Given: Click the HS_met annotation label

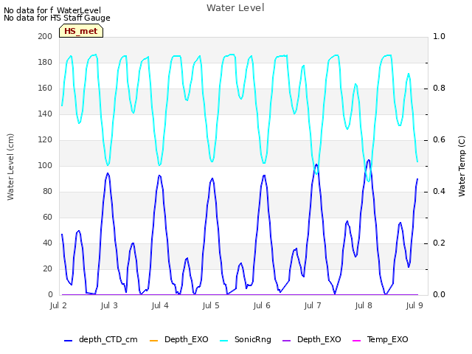Looking at the screenshot, I should click(81, 31).
